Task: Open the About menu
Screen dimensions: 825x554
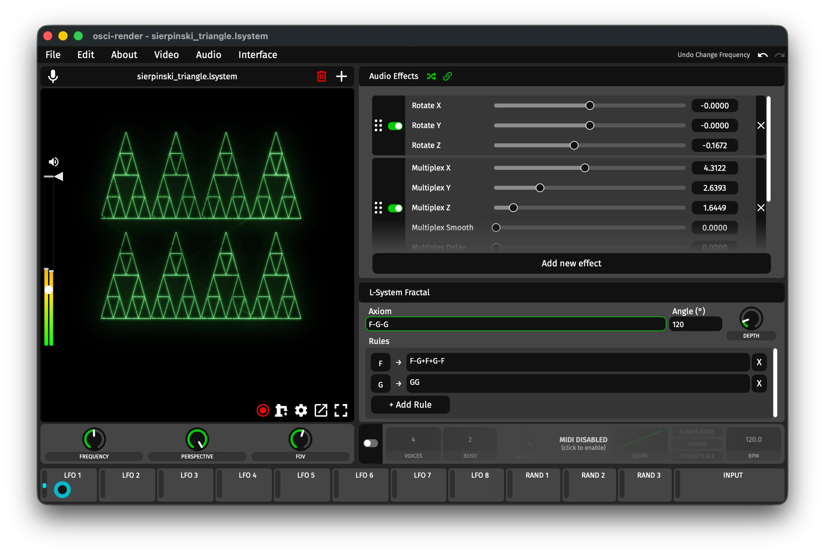Action: click(x=124, y=55)
